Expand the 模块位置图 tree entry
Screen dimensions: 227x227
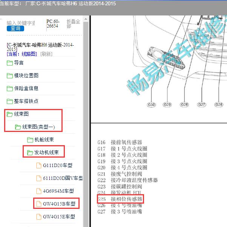tap(26, 75)
